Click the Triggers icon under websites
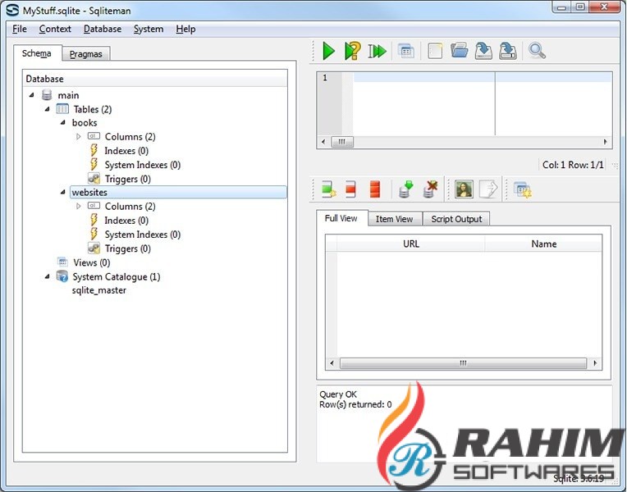Image resolution: width=627 pixels, height=492 pixels. pos(94,248)
